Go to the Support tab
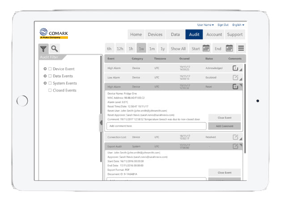This screenshot has width=284, height=203. (x=235, y=34)
